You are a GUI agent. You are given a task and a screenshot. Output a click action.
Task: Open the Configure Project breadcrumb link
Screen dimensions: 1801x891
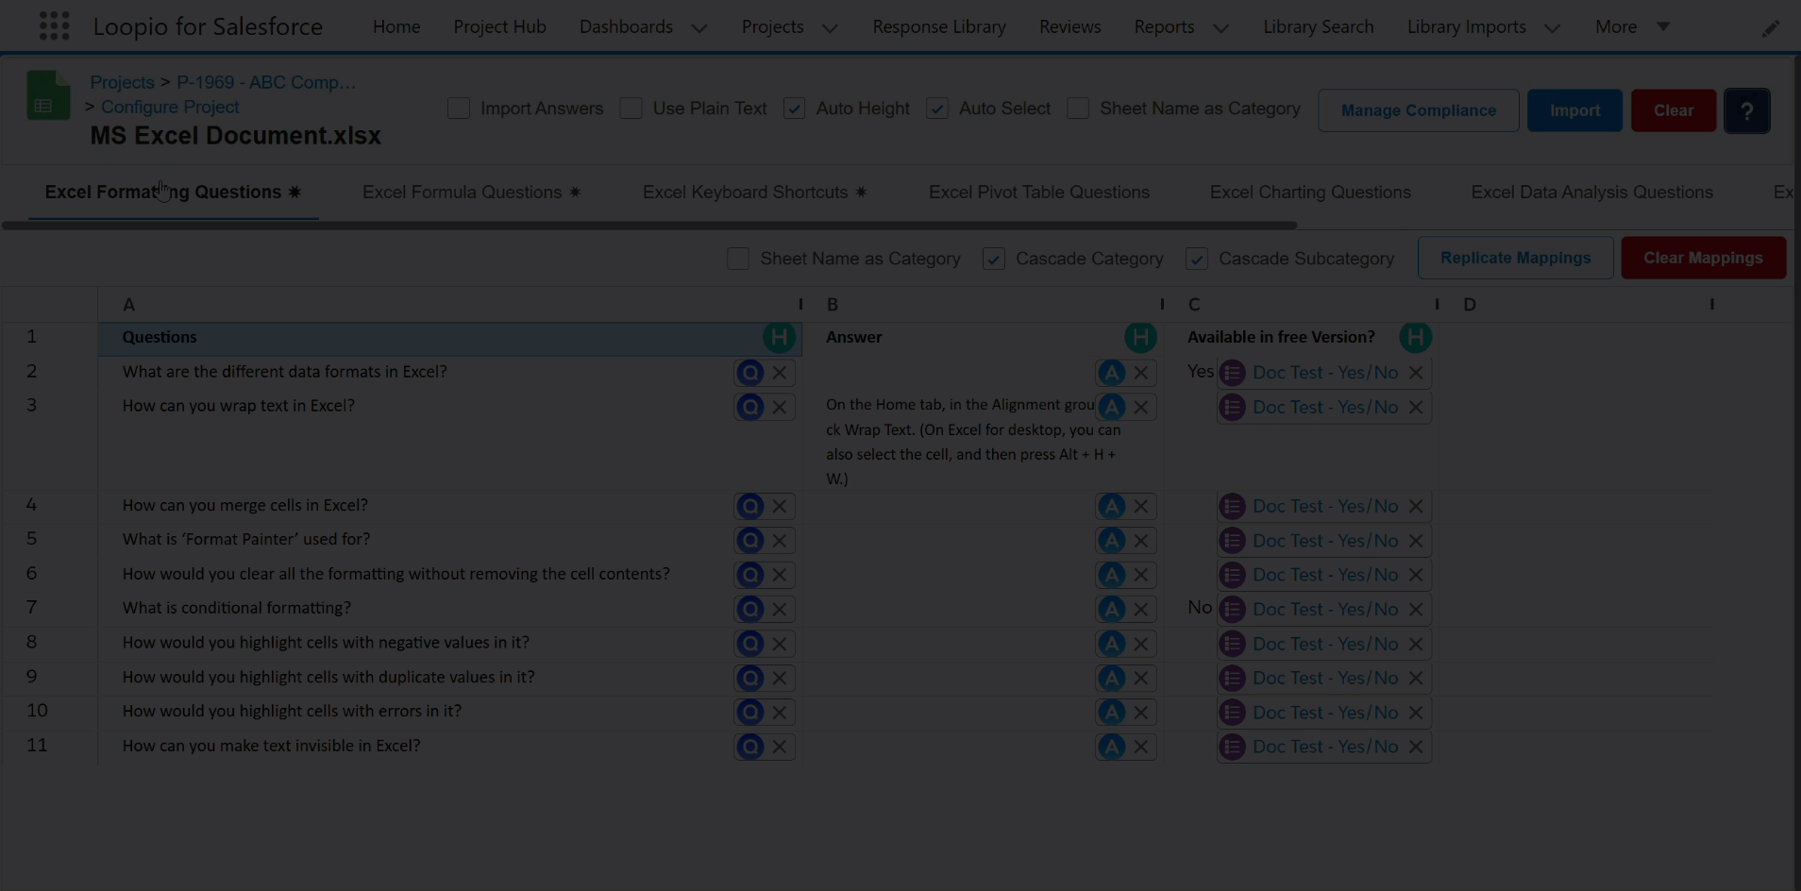click(x=170, y=107)
